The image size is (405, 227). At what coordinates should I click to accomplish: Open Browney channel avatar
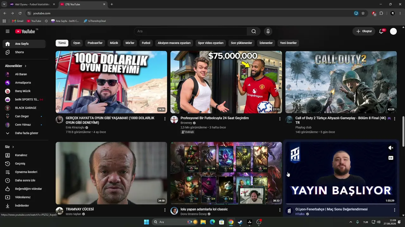click(174, 119)
